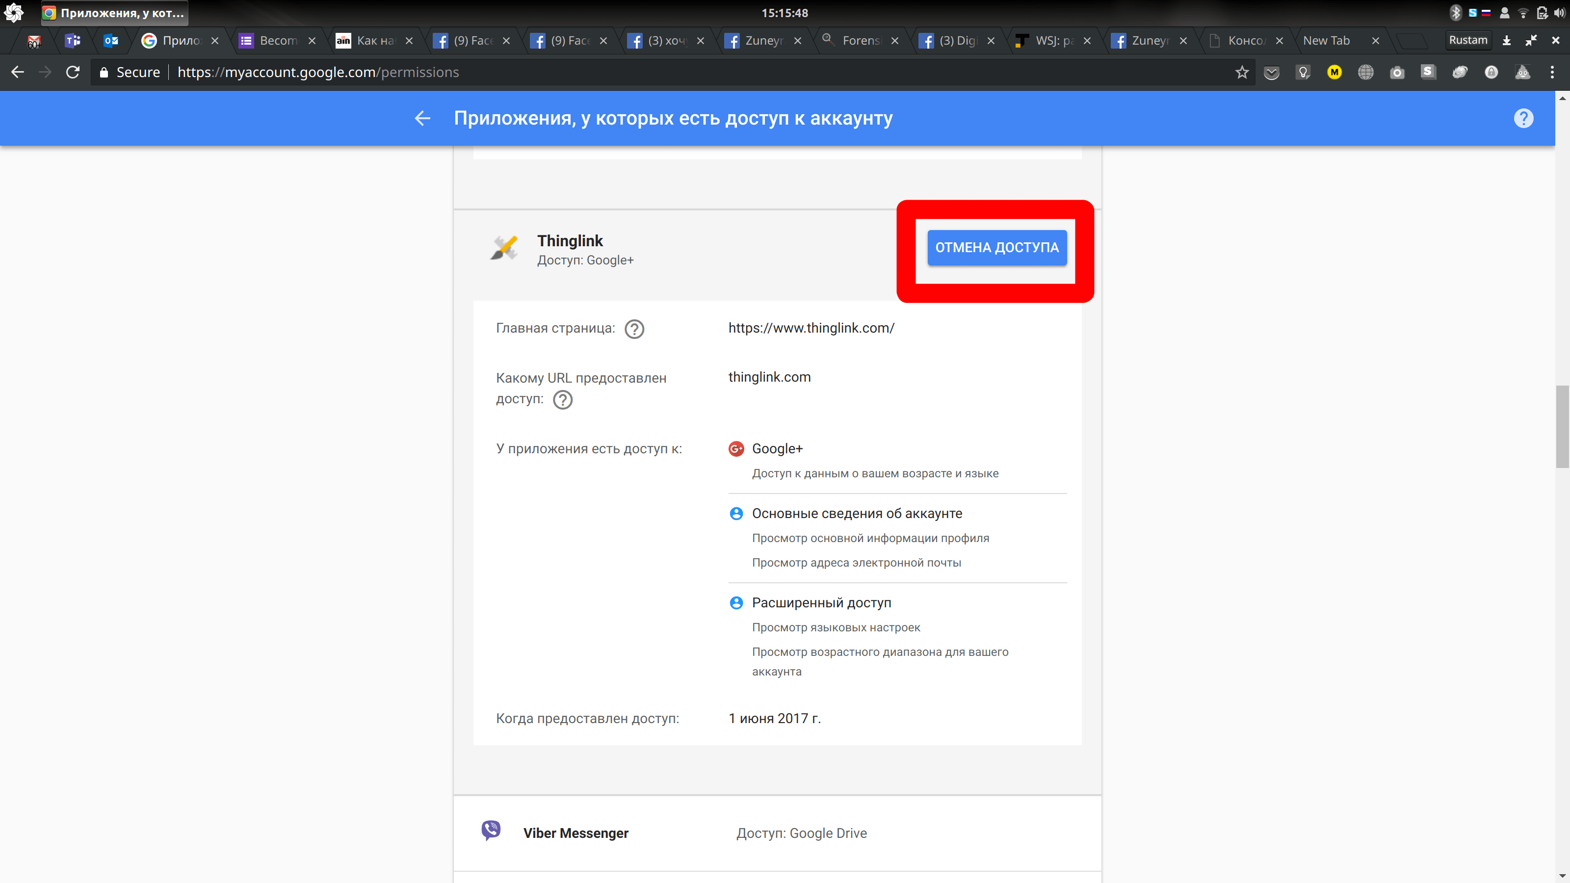
Task: Click the light bulb extension icon
Action: tap(1303, 73)
